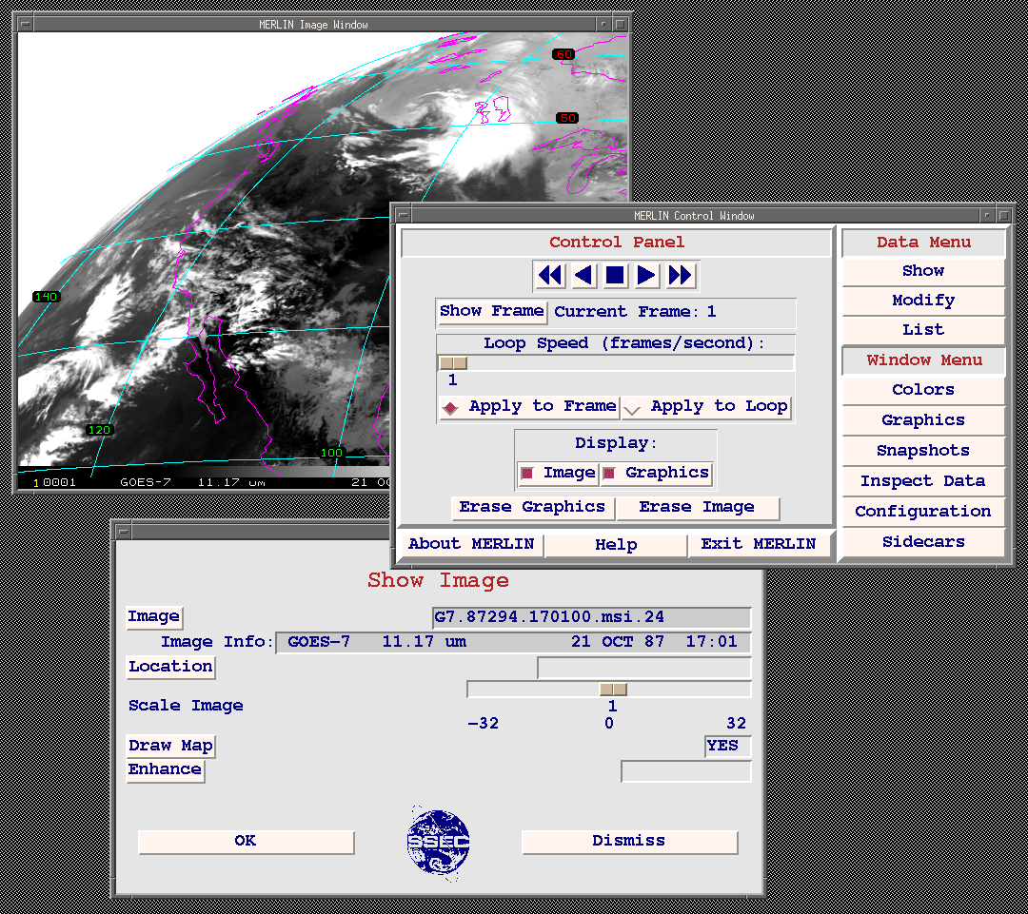The height and width of the screenshot is (914, 1028).
Task: Minimize the MERLIN Image Window
Action: [x=603, y=24]
